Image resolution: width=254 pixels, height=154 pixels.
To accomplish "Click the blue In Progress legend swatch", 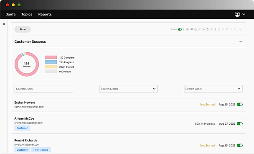I will point(51,62).
